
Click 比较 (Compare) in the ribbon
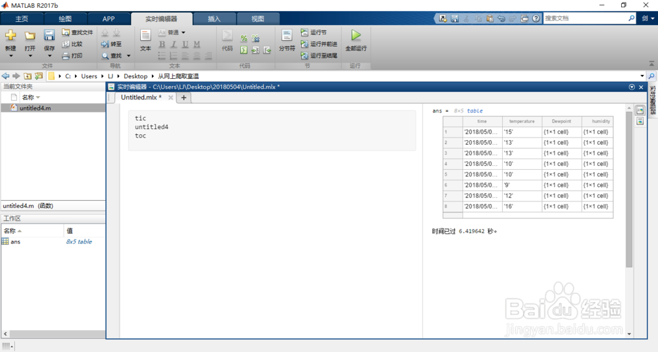point(72,44)
